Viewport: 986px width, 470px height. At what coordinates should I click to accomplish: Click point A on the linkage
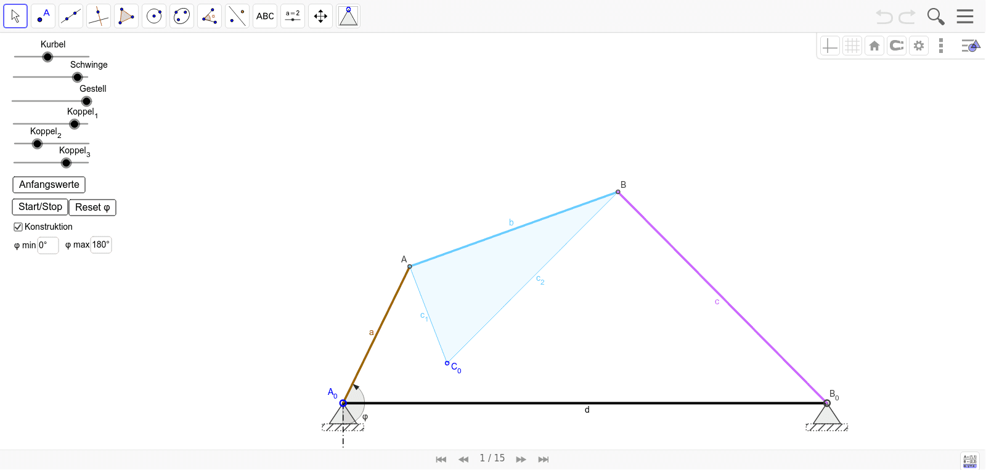click(x=409, y=267)
